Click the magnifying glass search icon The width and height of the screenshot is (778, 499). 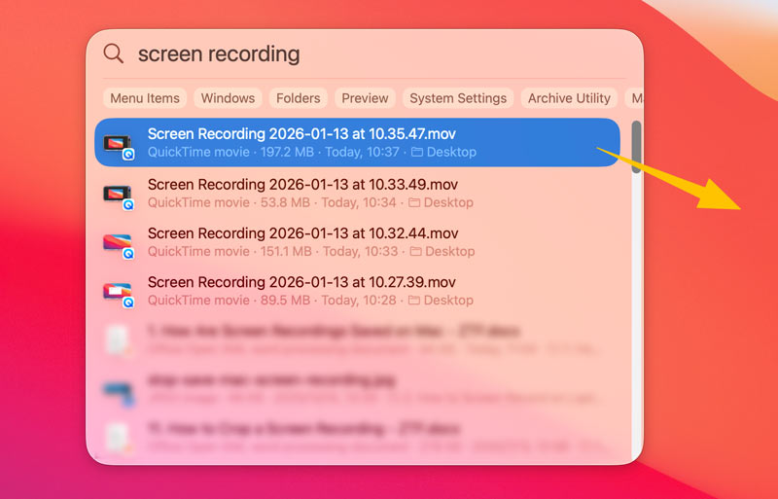tap(114, 53)
